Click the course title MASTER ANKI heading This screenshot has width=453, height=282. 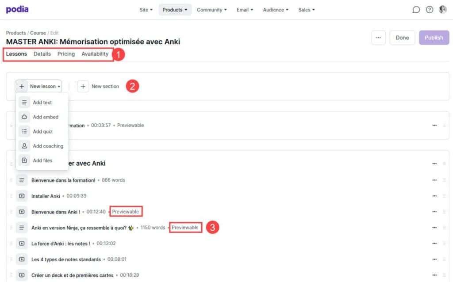point(93,42)
